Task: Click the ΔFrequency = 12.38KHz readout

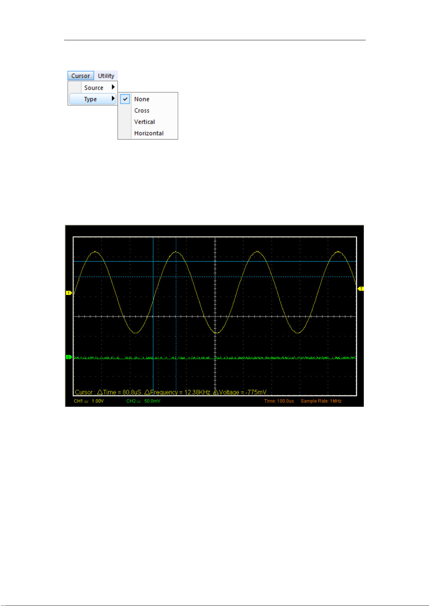Action: (178, 392)
